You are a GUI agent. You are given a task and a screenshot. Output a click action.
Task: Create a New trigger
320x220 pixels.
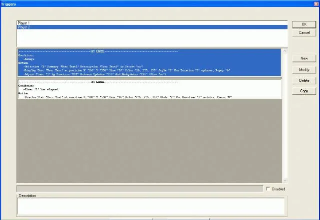coord(304,58)
